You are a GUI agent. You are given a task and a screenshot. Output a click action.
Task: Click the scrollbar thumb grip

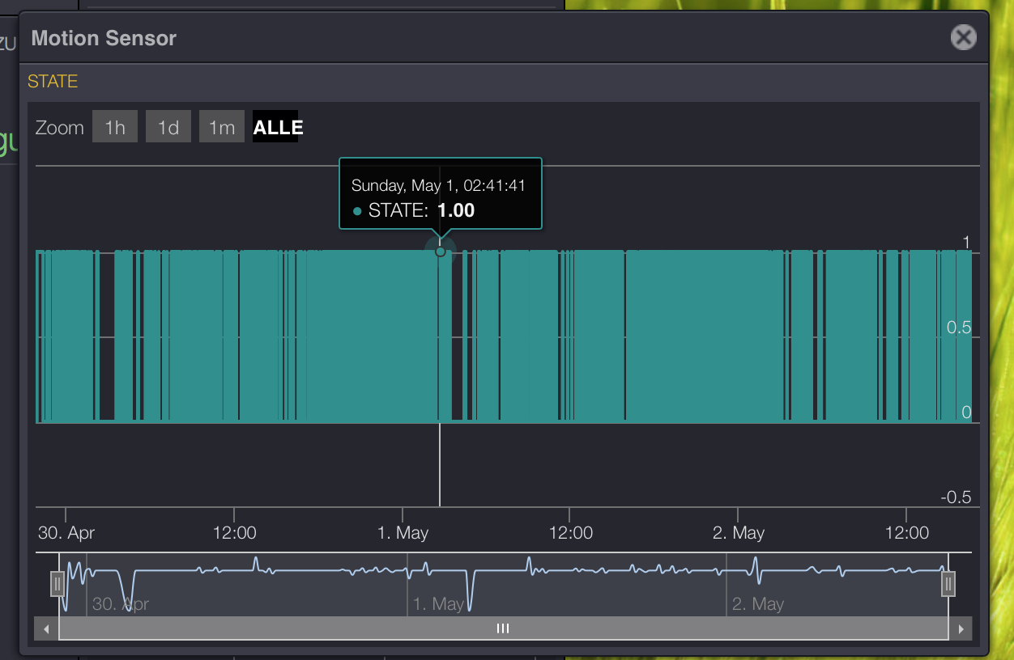(503, 628)
